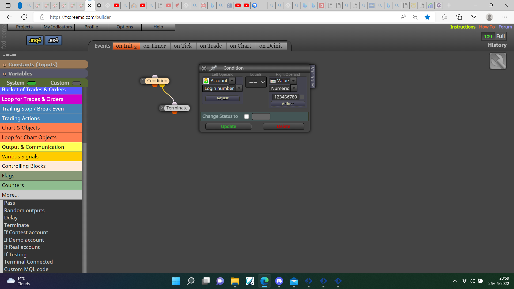Click the red Delete button
Image resolution: width=514 pixels, height=289 pixels.
tap(284, 126)
